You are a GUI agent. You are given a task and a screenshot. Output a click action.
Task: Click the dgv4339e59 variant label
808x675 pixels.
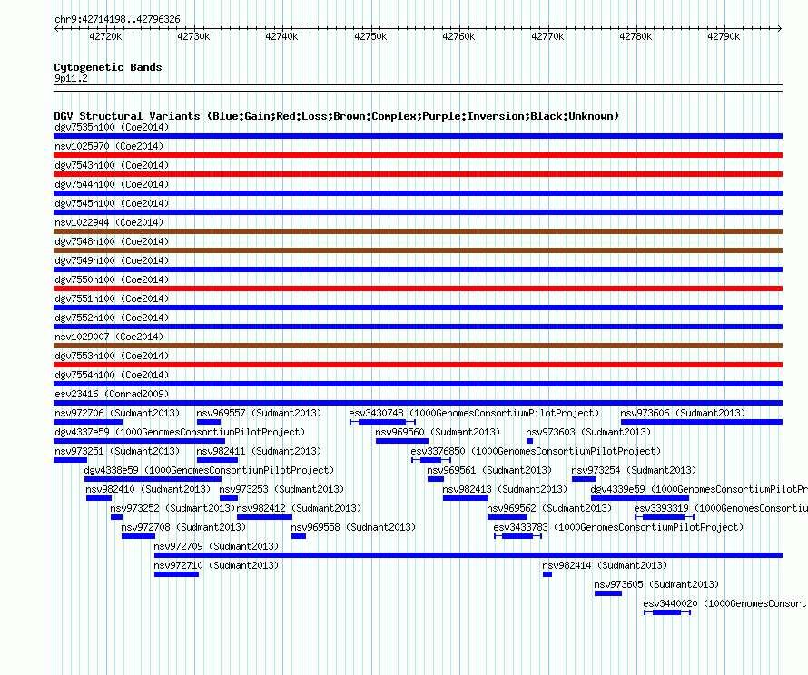[699, 489]
